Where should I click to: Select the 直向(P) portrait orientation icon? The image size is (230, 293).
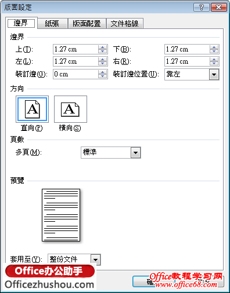point(32,109)
